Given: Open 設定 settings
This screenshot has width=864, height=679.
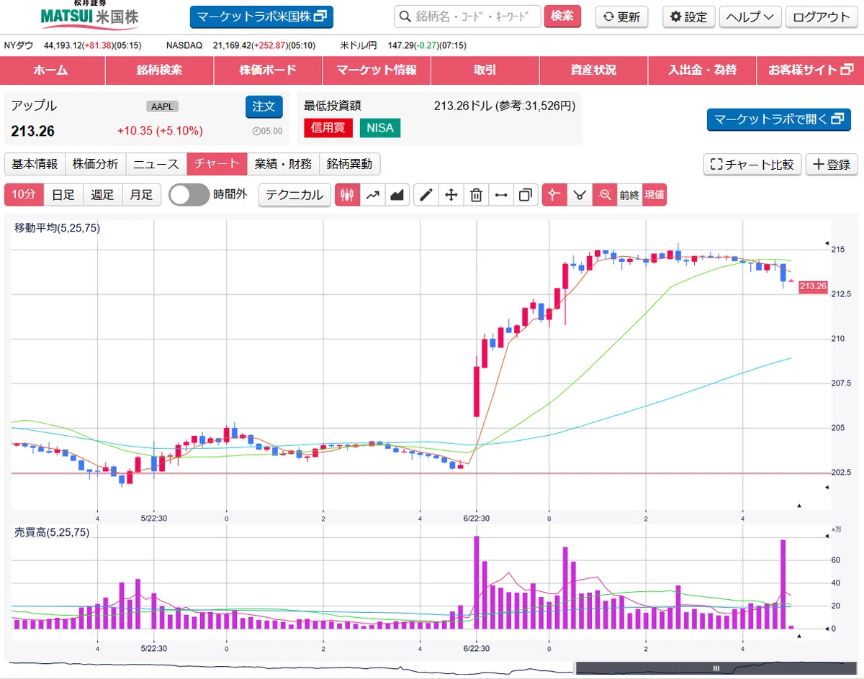Looking at the screenshot, I should (688, 17).
